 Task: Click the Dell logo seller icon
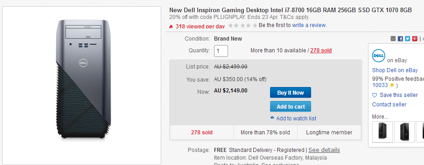click(378, 56)
